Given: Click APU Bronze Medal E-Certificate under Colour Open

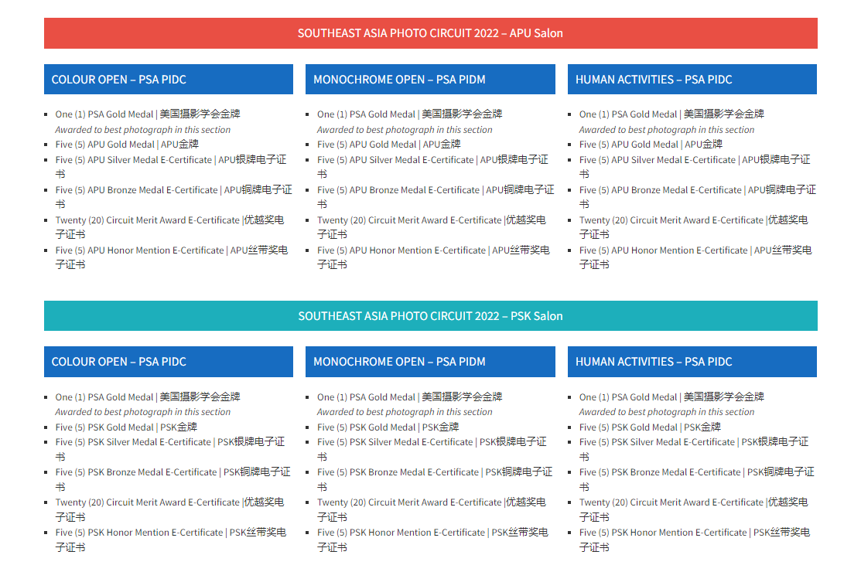Looking at the screenshot, I should click(x=173, y=197).
